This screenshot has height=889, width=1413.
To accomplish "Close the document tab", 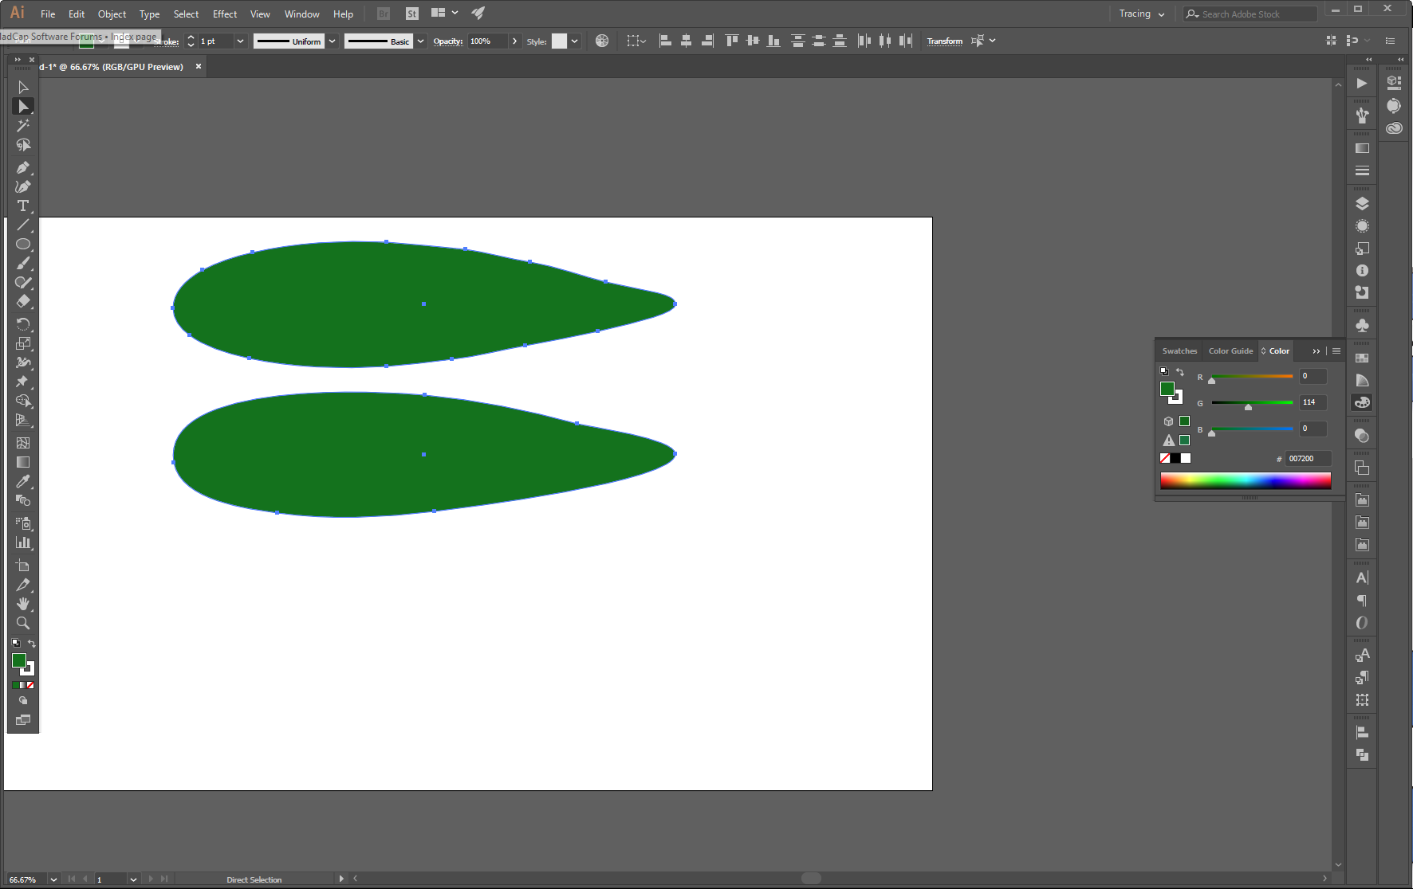I will [199, 66].
